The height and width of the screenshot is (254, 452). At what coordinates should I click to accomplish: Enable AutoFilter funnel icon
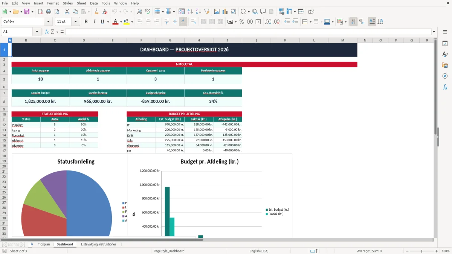coord(207,12)
